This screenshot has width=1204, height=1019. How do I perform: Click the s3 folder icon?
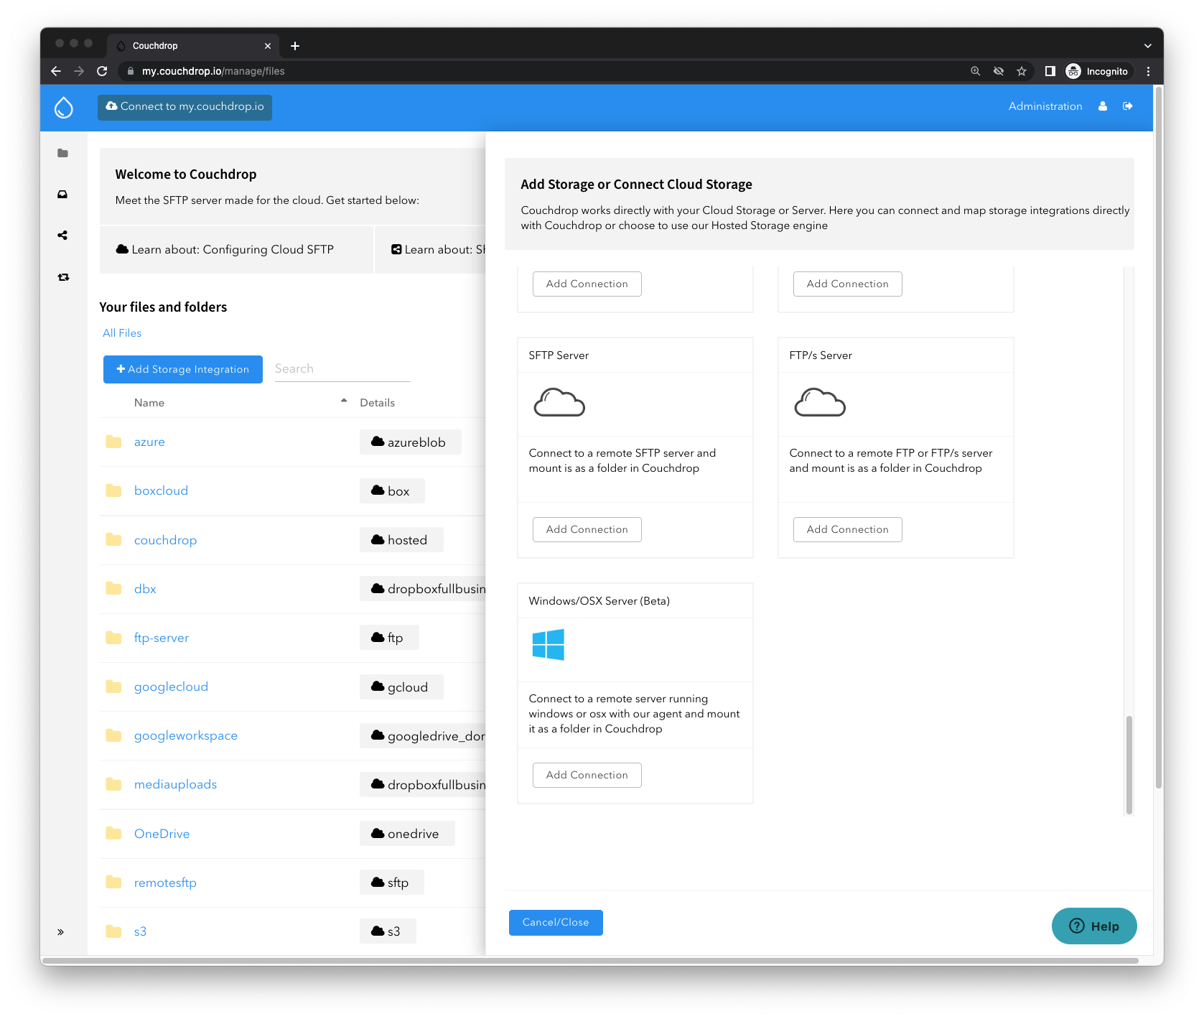pyautogui.click(x=113, y=931)
